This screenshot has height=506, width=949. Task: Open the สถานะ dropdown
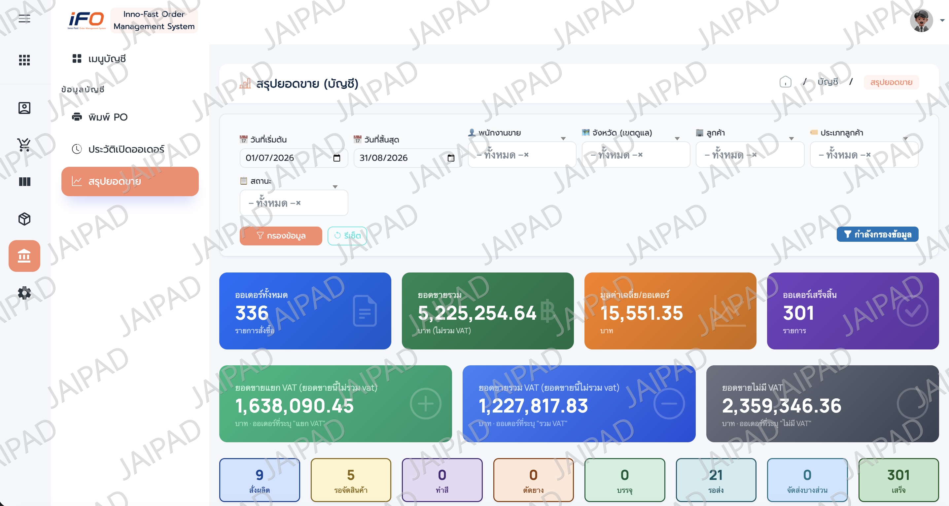(x=294, y=203)
